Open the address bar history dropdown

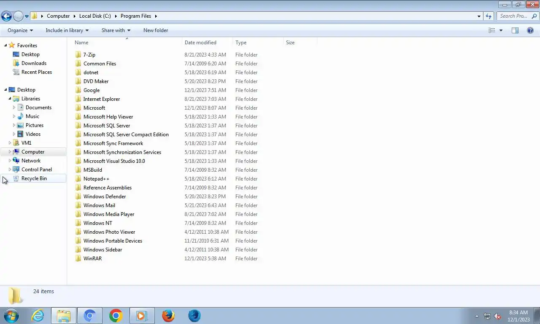point(479,16)
